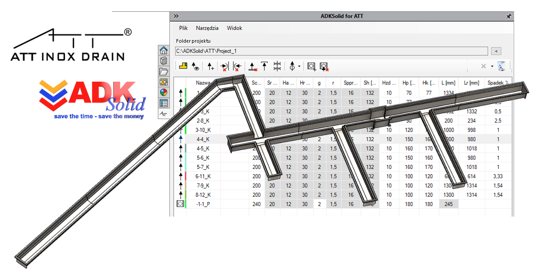
Task: Click the 3,33 Spadek cell
Action: (x=498, y=176)
